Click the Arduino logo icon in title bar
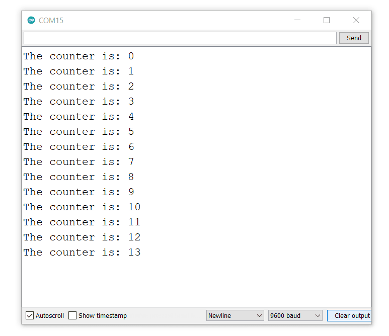This screenshot has height=336, width=389. (x=31, y=20)
